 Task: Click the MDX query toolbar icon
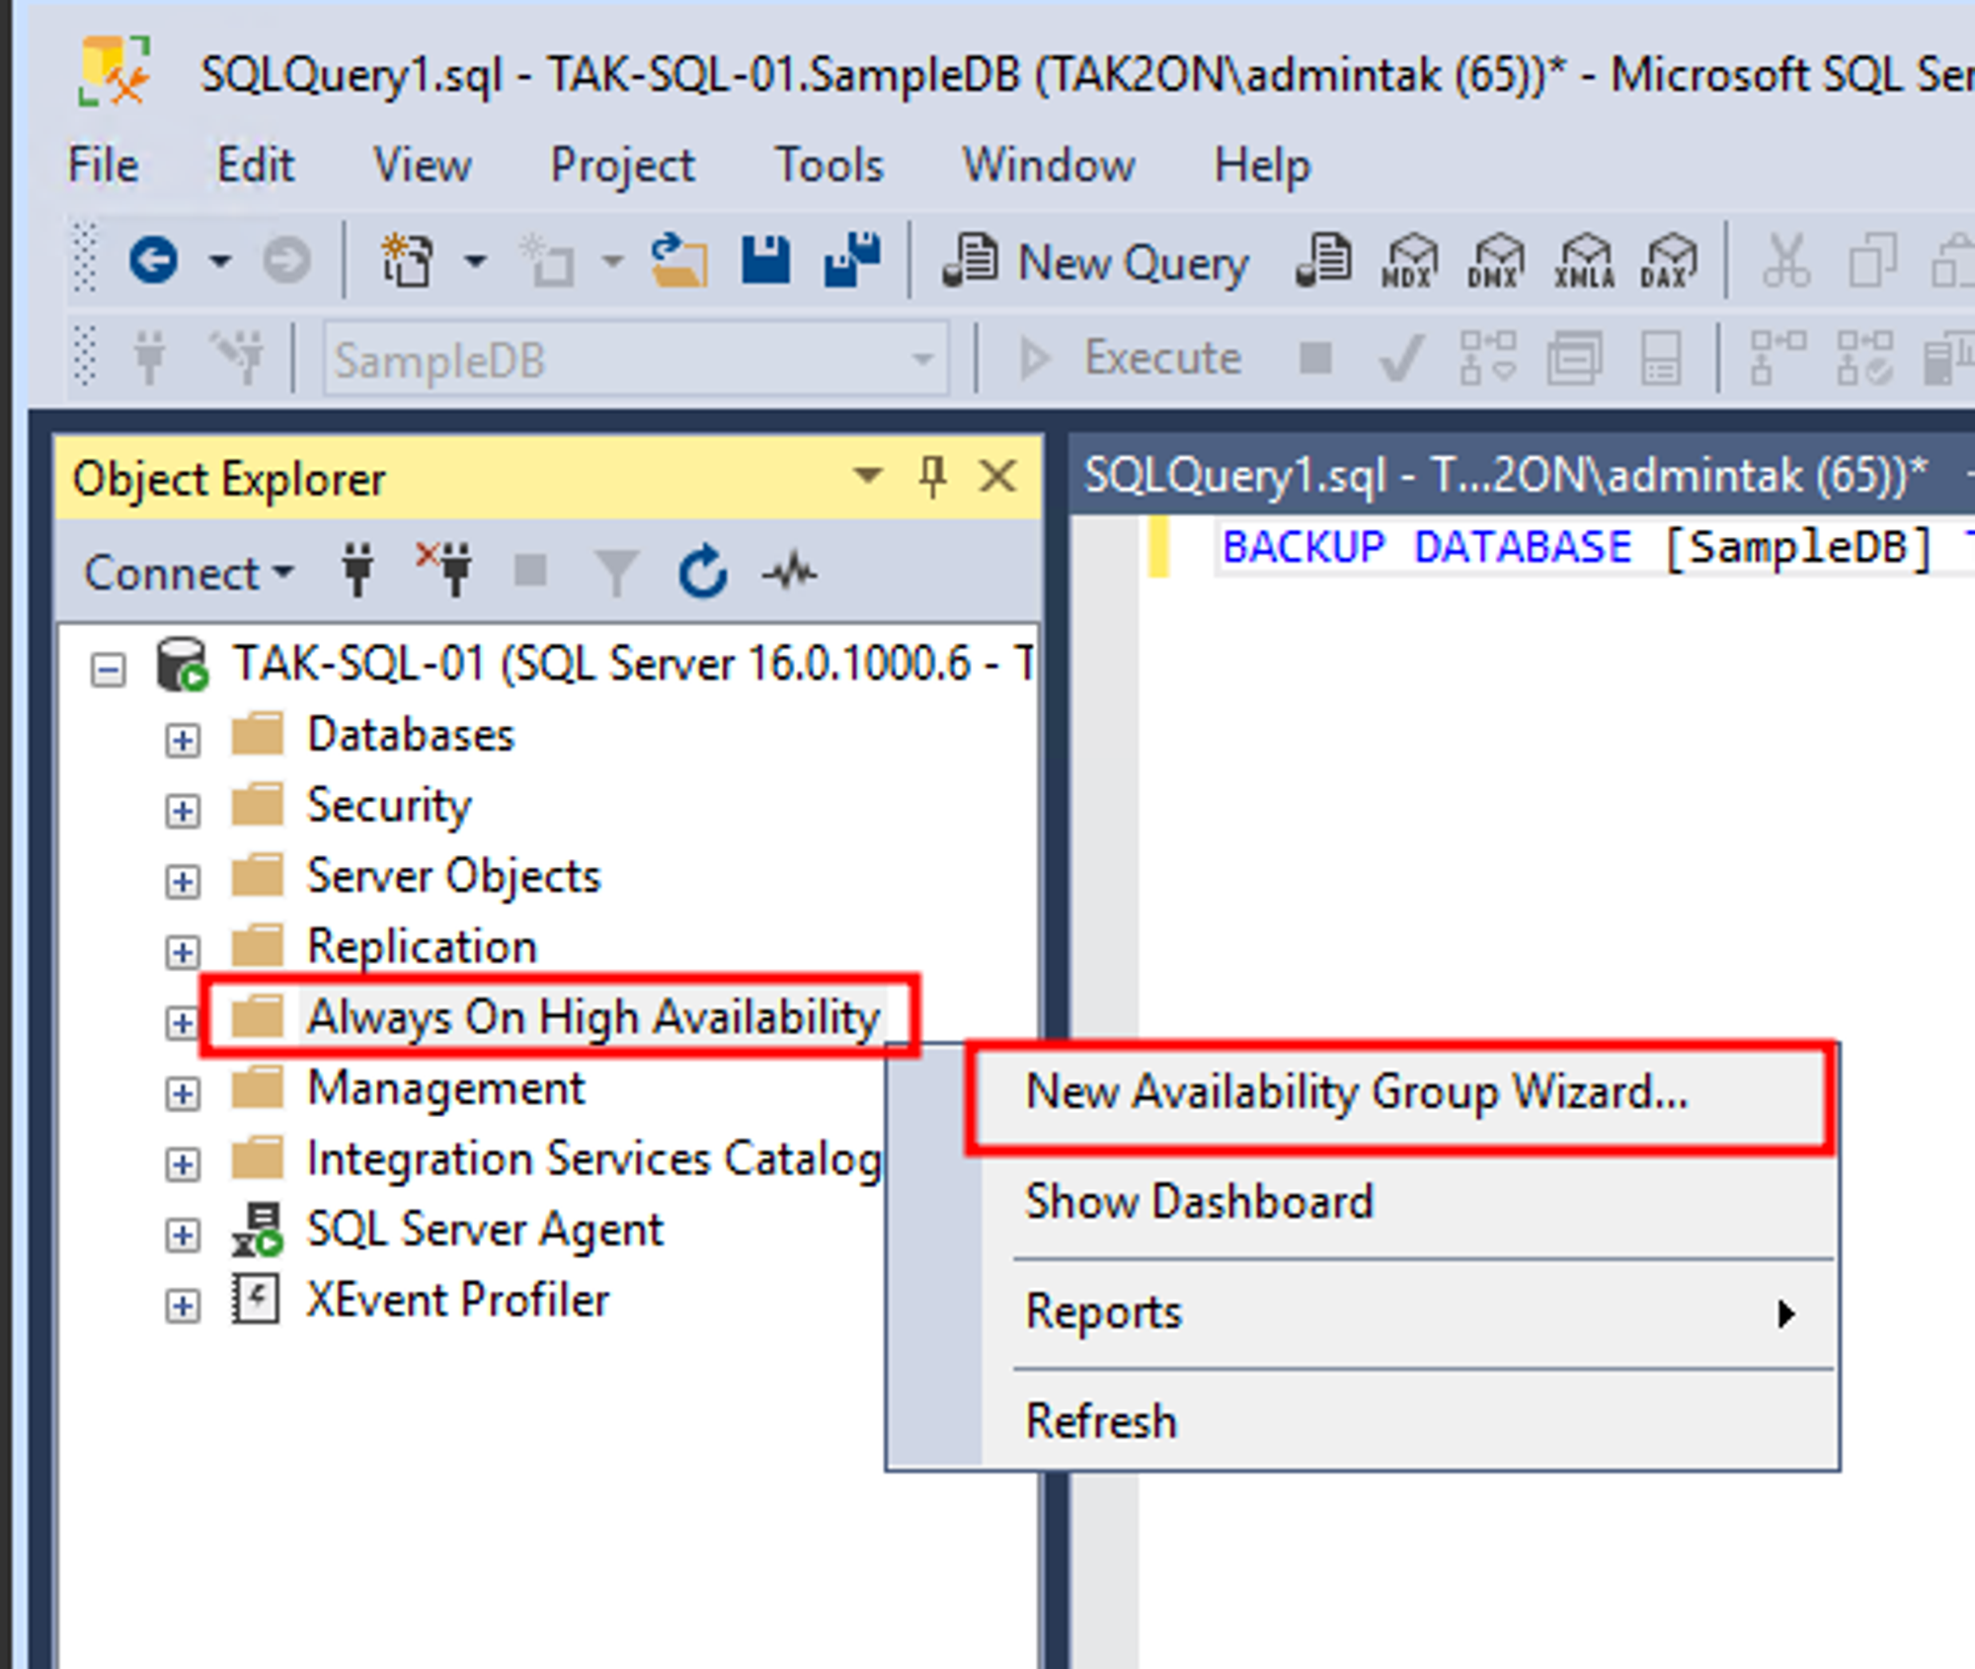(1408, 262)
